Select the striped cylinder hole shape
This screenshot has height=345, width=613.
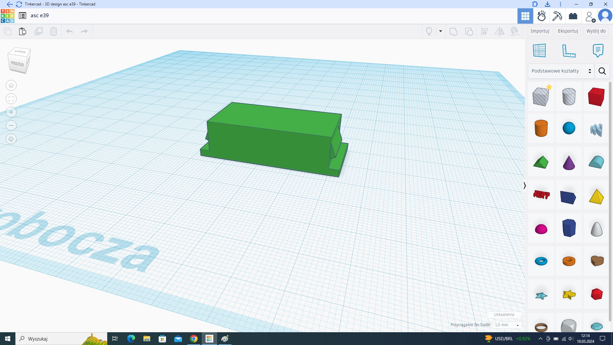(x=569, y=96)
